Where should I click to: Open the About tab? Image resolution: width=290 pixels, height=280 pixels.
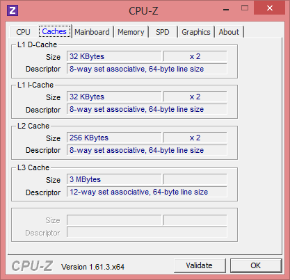click(x=229, y=32)
